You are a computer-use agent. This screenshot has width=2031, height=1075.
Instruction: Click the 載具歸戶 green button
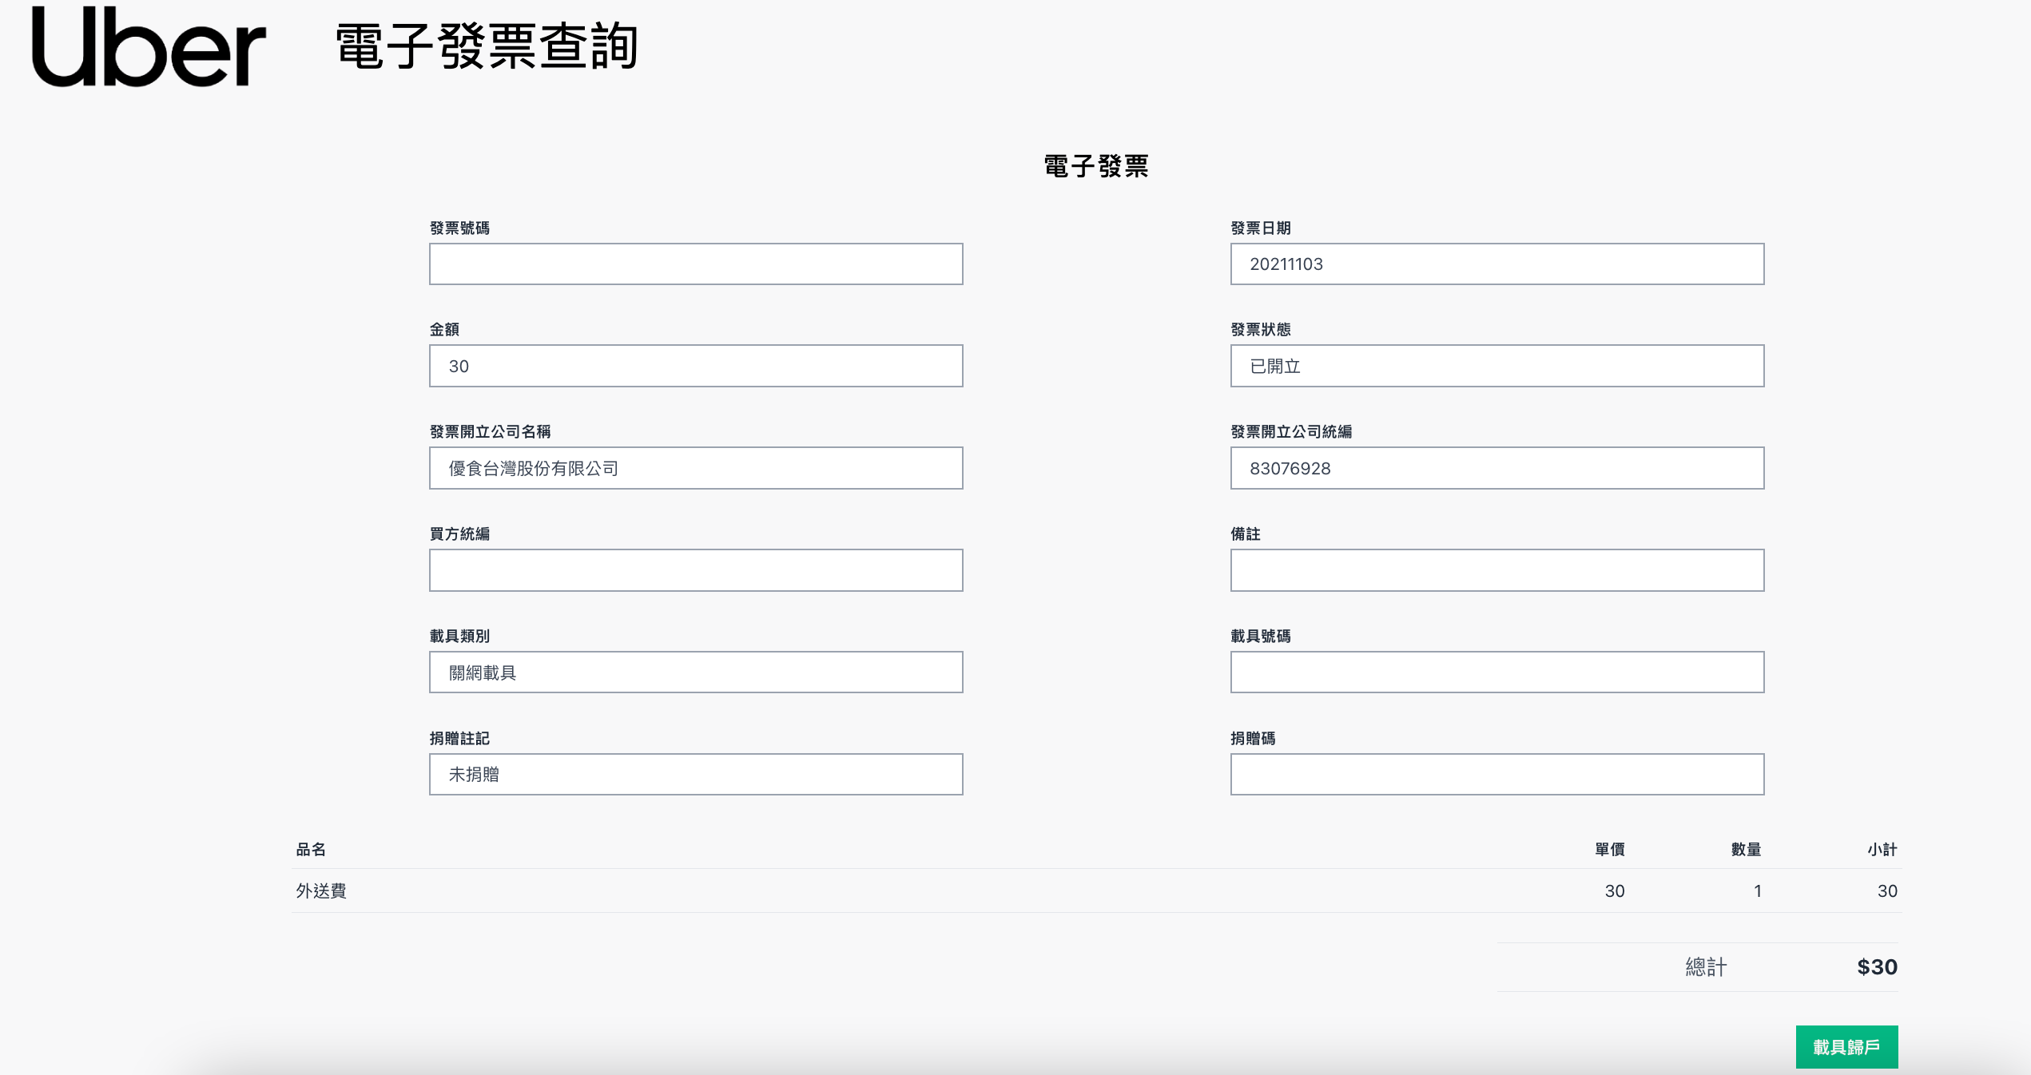tap(1846, 1046)
